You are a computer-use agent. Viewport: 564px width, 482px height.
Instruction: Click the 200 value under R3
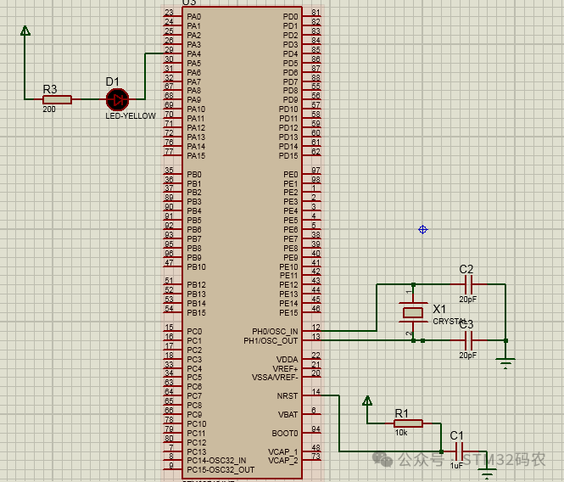tap(49, 109)
